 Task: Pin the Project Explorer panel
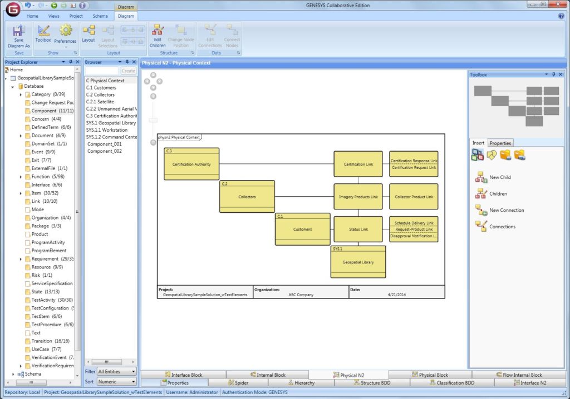pyautogui.click(x=71, y=62)
